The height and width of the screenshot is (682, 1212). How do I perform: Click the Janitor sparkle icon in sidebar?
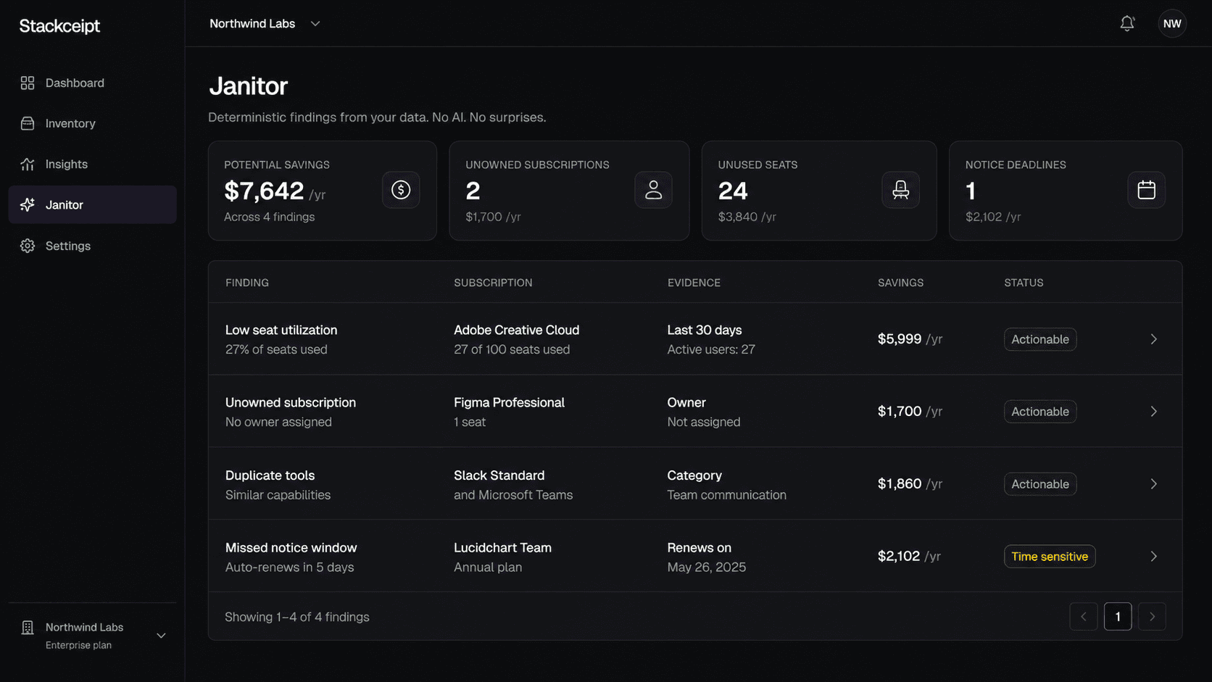click(x=28, y=204)
